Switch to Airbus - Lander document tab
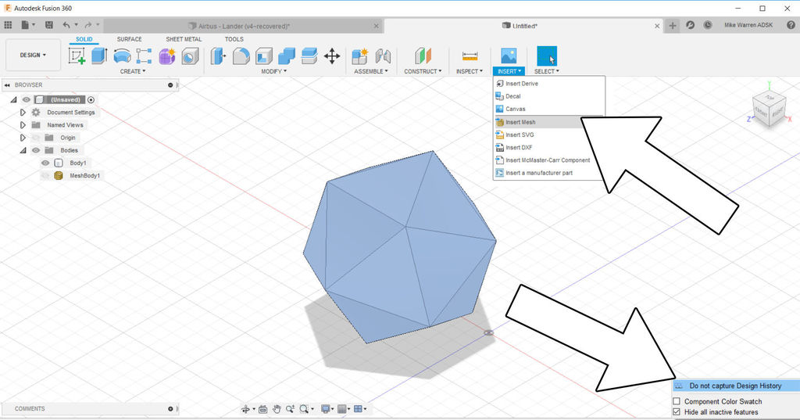The image size is (800, 420). point(244,26)
